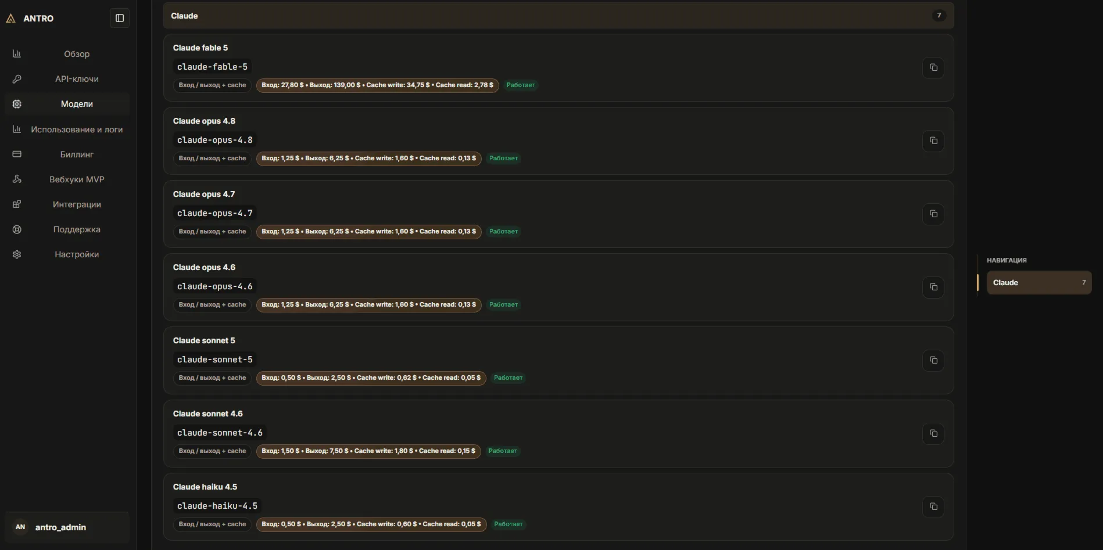Click Работает status on Claude haiku 4.5

[x=508, y=524]
